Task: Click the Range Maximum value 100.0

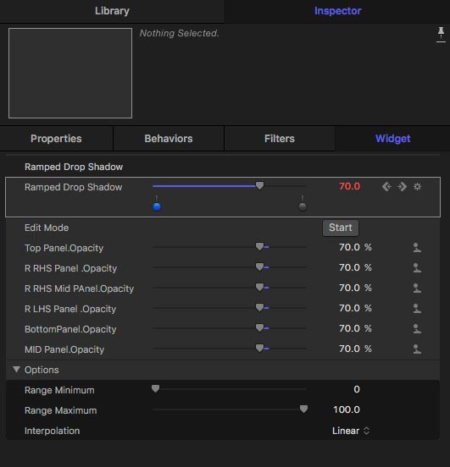Action: pyautogui.click(x=347, y=409)
